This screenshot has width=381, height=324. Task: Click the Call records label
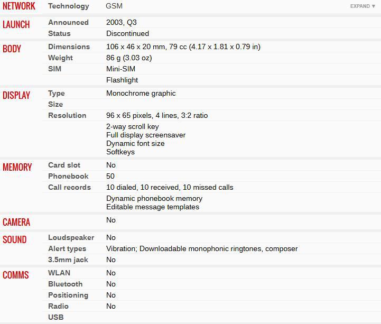pyautogui.click(x=69, y=188)
